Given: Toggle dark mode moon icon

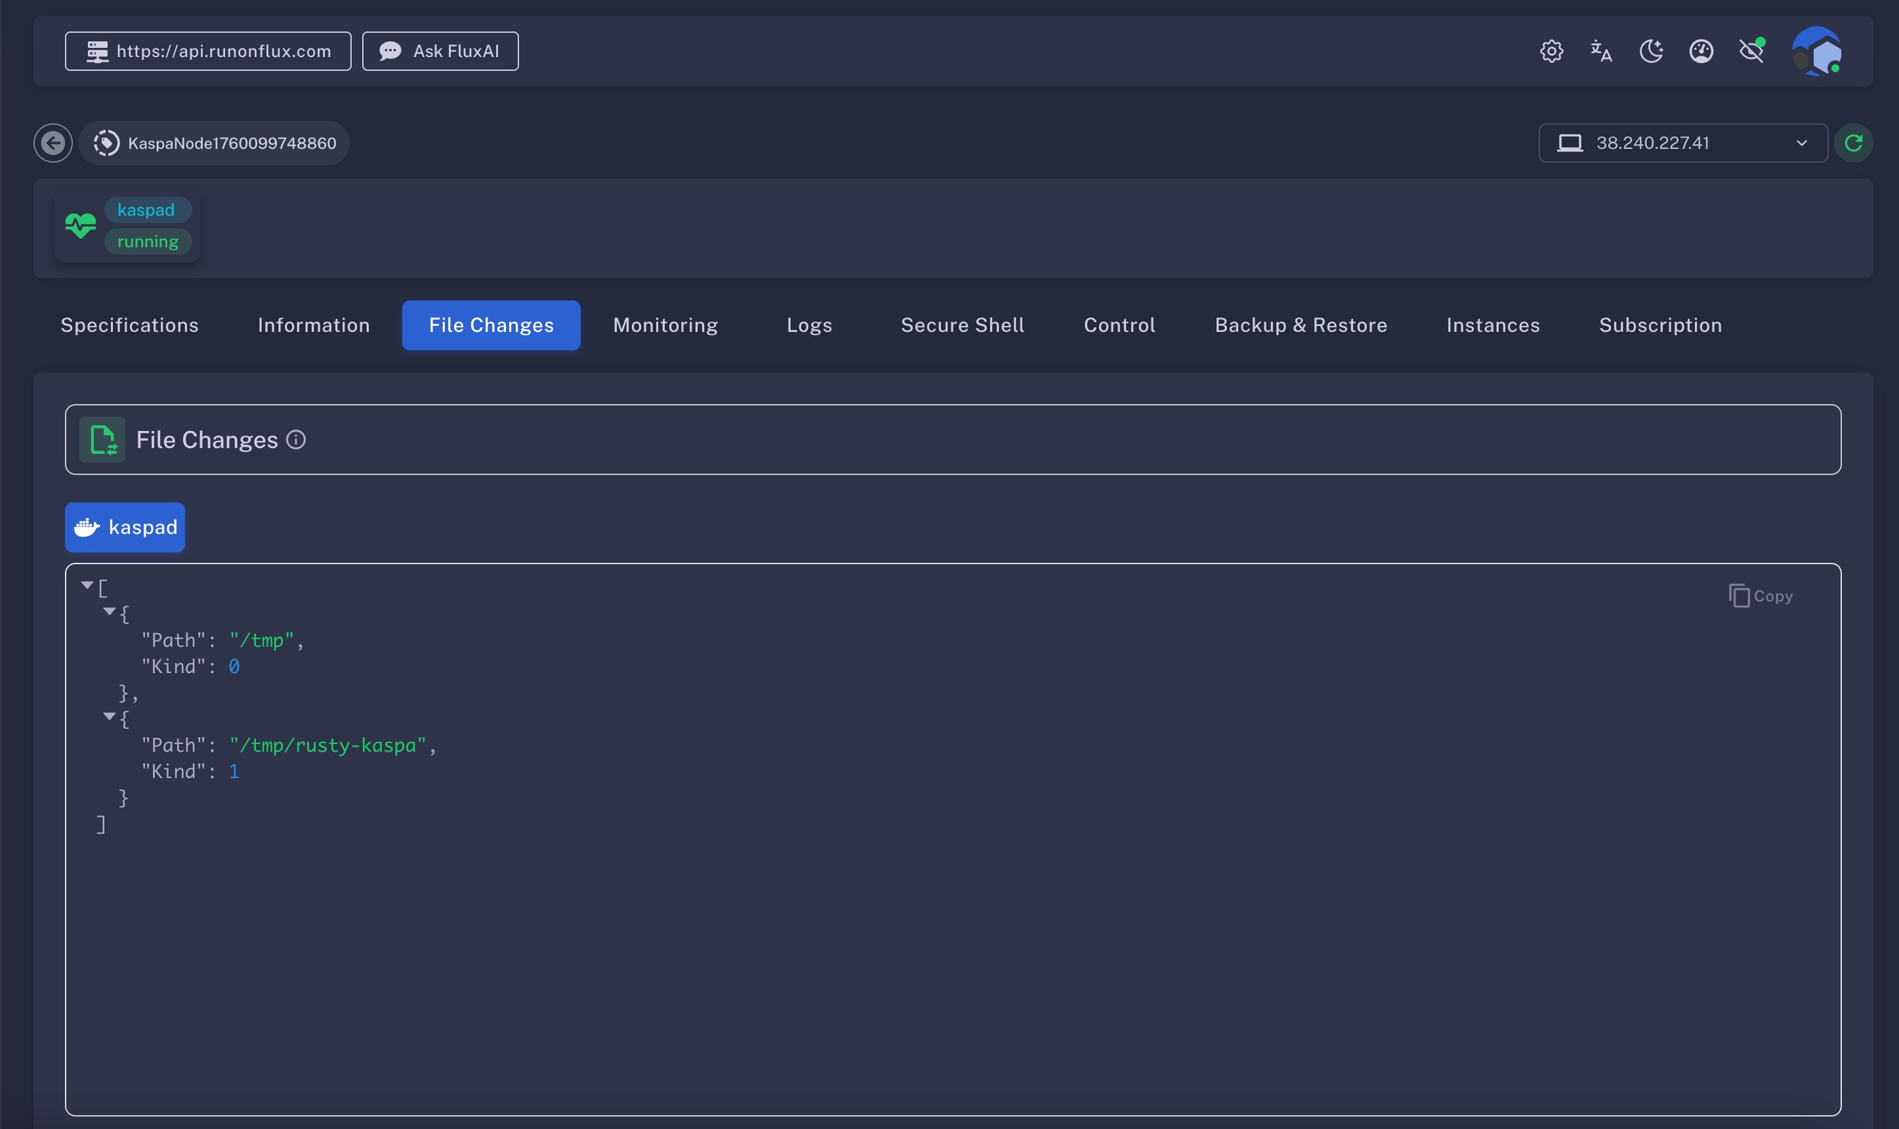Looking at the screenshot, I should click(x=1651, y=51).
